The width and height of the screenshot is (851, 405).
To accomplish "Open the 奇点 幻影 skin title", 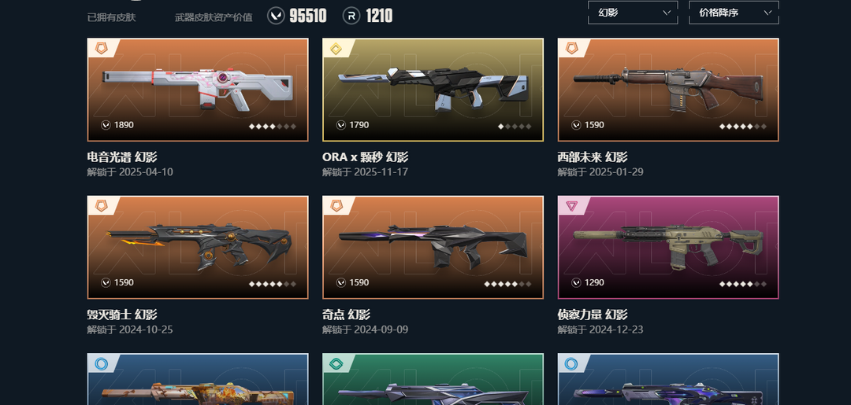I will click(346, 315).
